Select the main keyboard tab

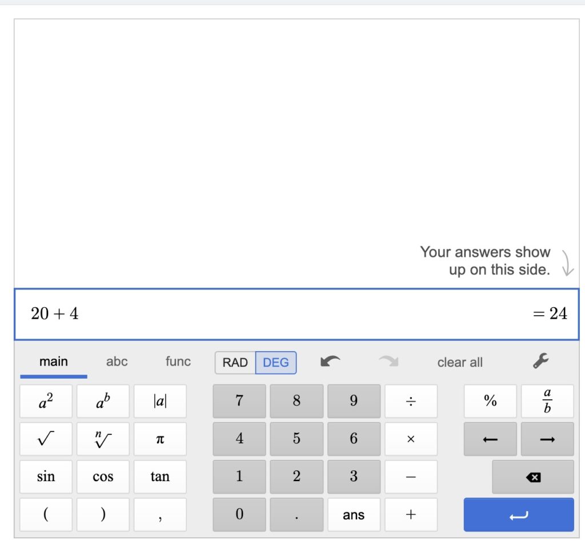54,362
